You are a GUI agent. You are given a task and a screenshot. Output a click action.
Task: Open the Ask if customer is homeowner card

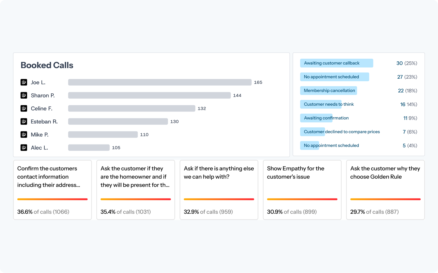click(136, 190)
